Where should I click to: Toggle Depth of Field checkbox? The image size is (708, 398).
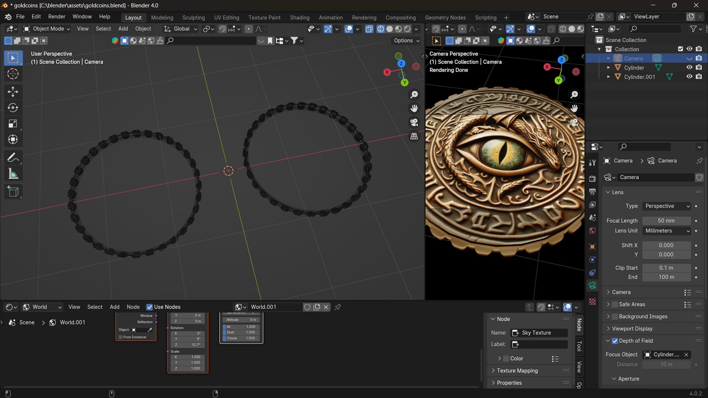[615, 341]
